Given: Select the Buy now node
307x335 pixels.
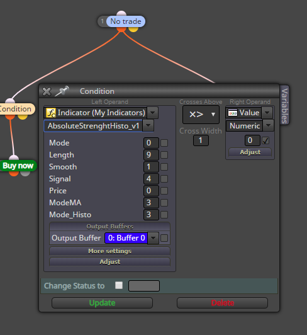Looking at the screenshot, I should pyautogui.click(x=18, y=166).
